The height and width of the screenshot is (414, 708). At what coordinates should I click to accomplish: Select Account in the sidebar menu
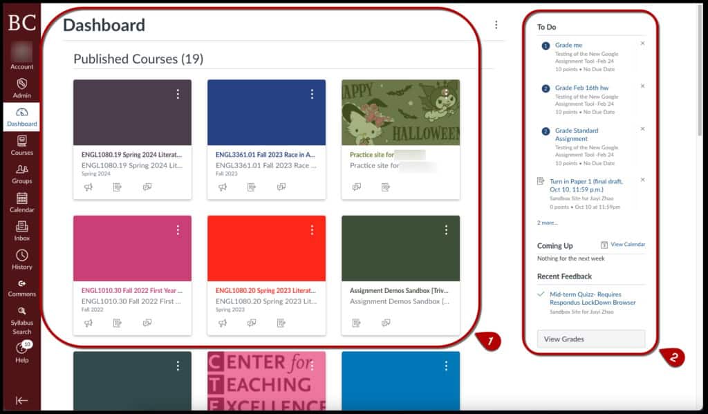tap(21, 60)
